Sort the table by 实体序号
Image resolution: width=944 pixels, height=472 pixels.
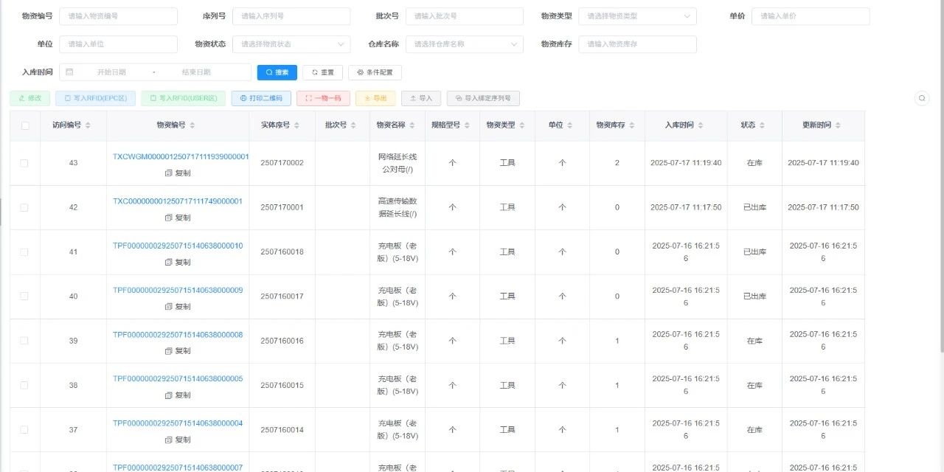(x=296, y=125)
